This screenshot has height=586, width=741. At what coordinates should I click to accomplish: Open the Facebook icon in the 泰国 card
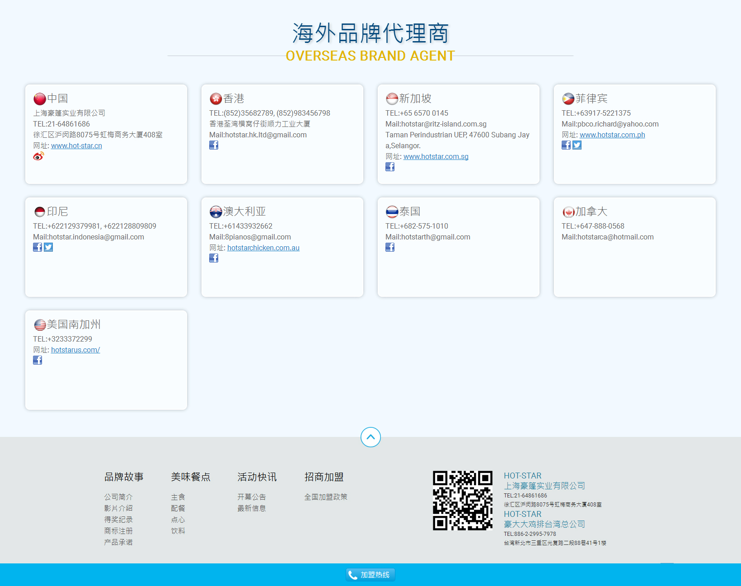390,247
